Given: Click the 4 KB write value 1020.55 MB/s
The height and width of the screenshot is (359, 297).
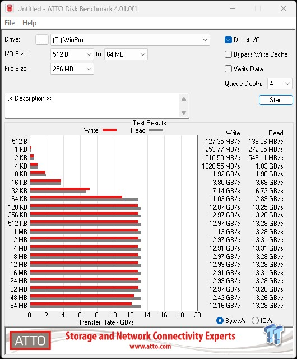Looking at the screenshot, I should point(221,166).
